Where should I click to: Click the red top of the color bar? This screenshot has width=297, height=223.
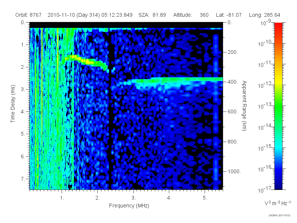click(x=278, y=26)
